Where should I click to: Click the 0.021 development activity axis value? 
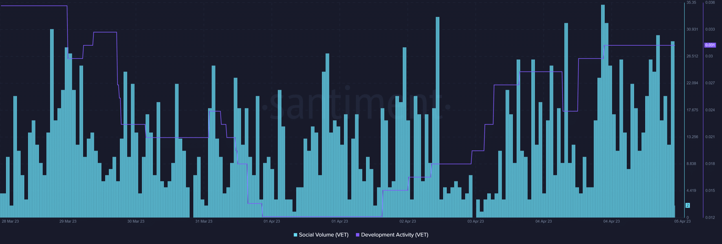710,137
